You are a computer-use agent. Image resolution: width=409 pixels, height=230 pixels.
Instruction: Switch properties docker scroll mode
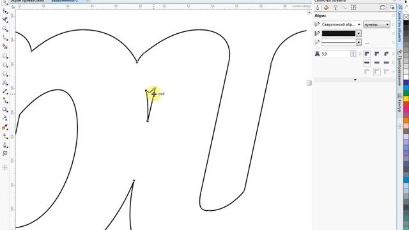[383, 8]
